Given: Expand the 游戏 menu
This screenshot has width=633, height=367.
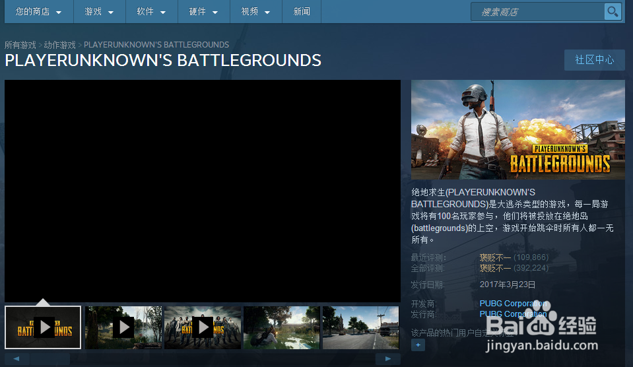Looking at the screenshot, I should [99, 12].
